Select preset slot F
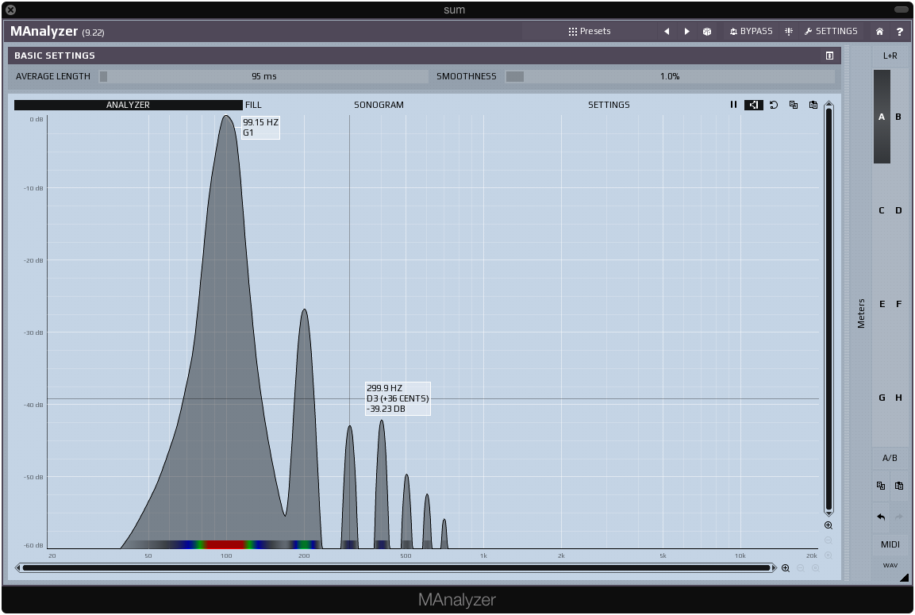 click(x=898, y=304)
